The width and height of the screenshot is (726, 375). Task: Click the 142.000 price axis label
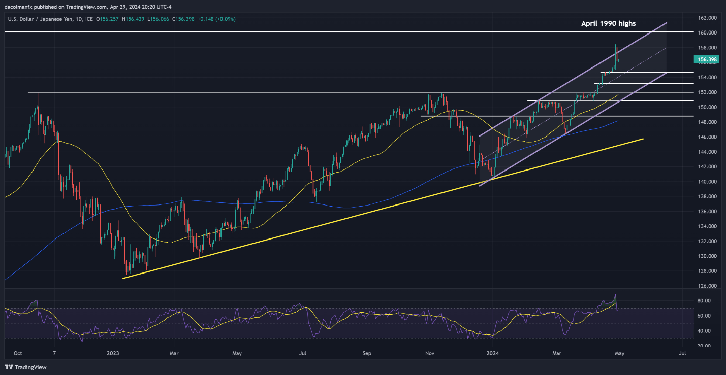[708, 167]
